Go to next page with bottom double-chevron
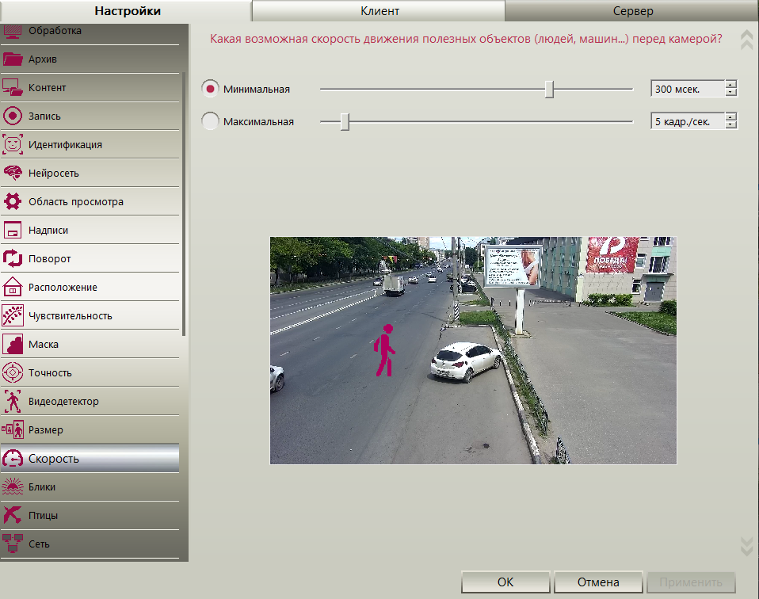This screenshot has width=759, height=599. click(747, 546)
